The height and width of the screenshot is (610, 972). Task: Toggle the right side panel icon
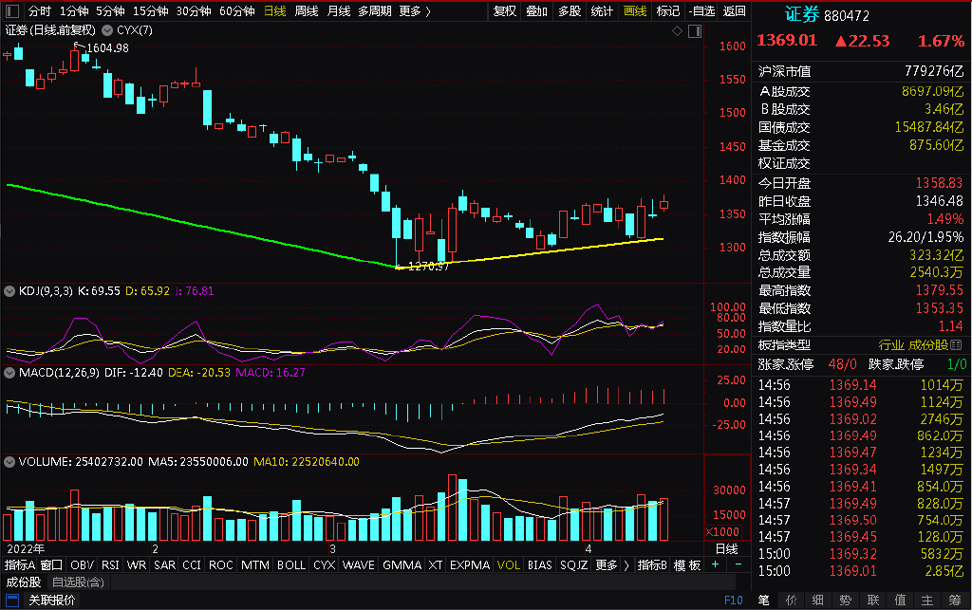pos(695,31)
